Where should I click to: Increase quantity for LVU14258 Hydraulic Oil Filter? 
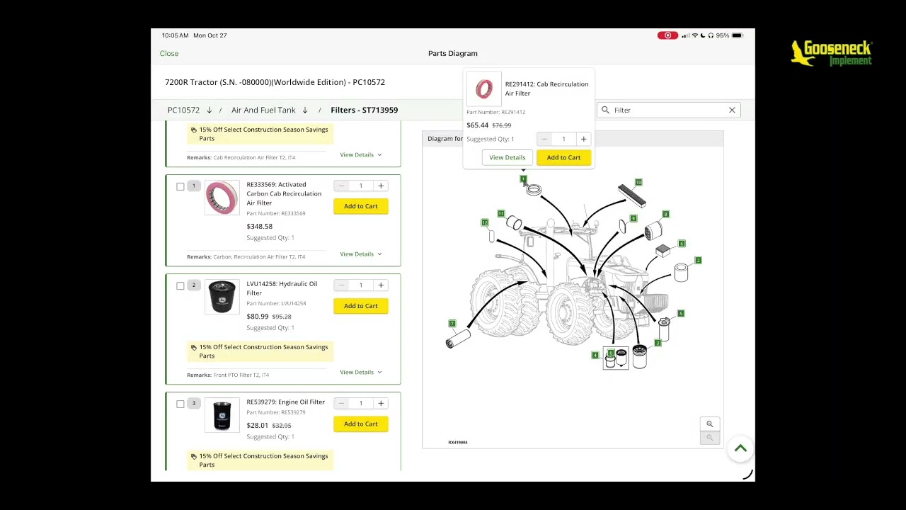coord(381,285)
